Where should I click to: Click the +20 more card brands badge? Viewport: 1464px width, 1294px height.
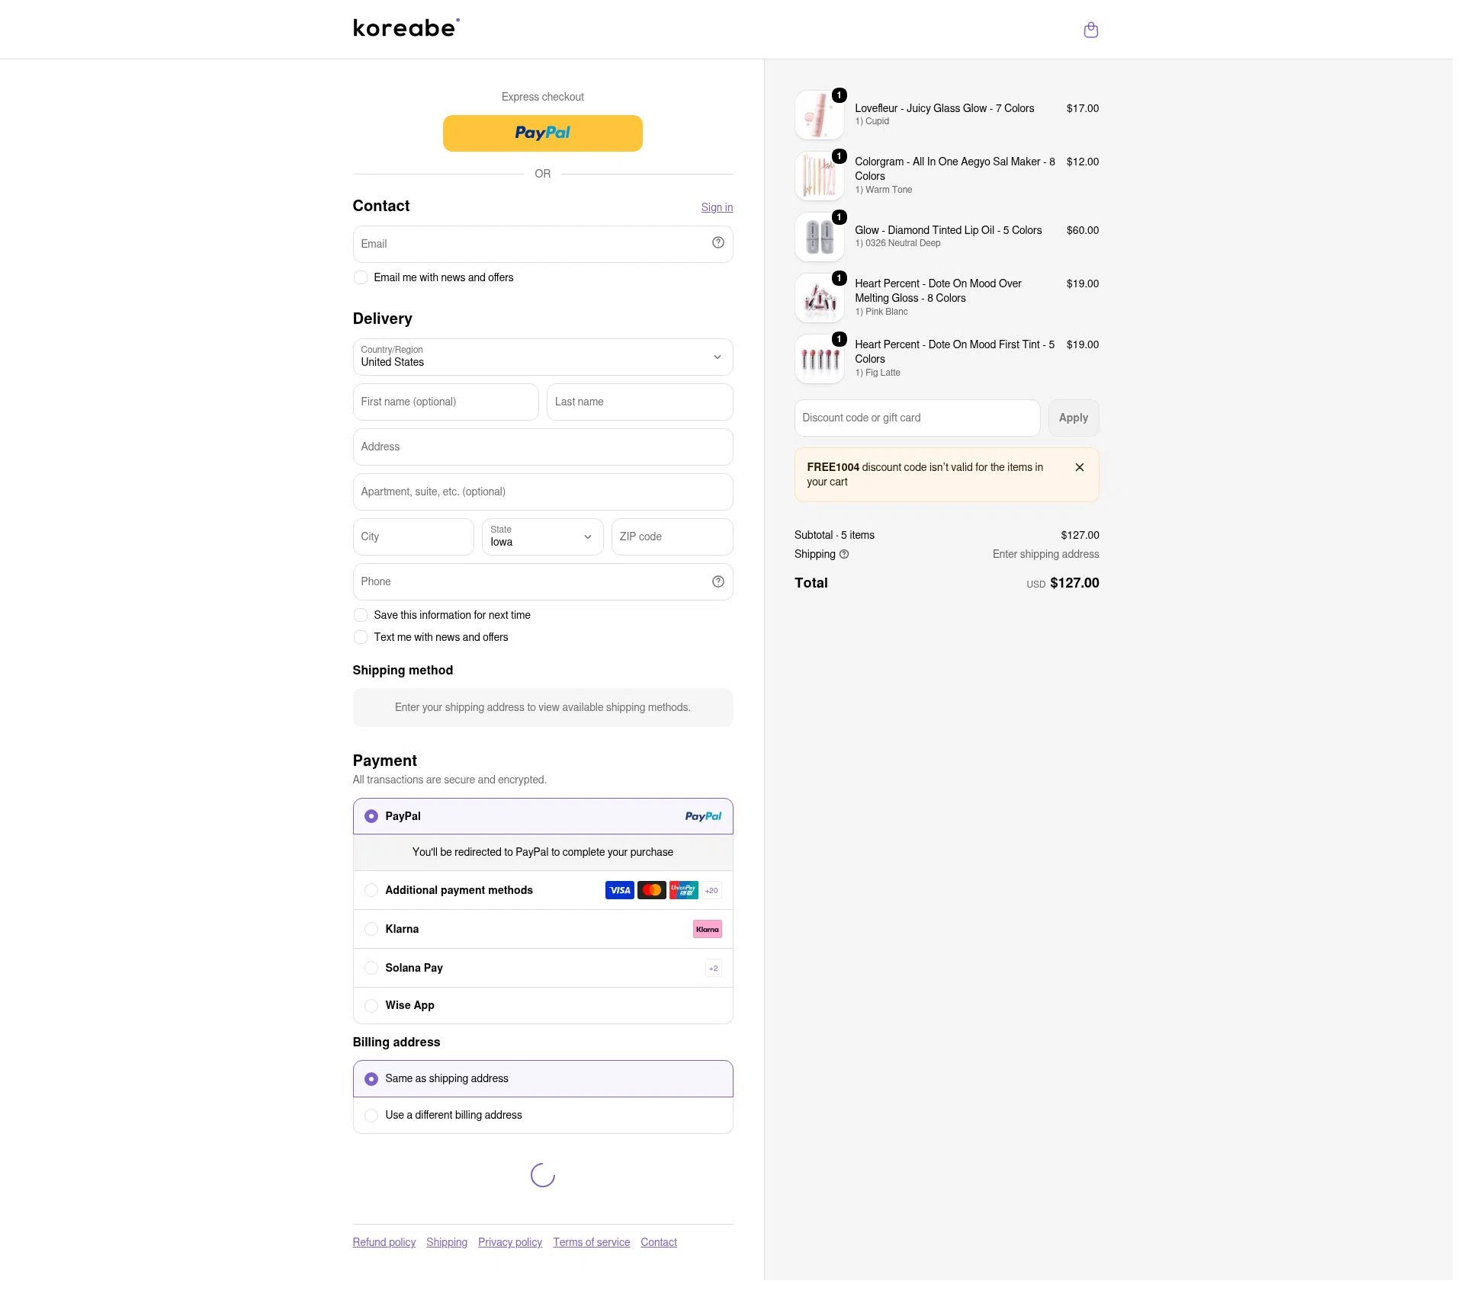tap(711, 890)
